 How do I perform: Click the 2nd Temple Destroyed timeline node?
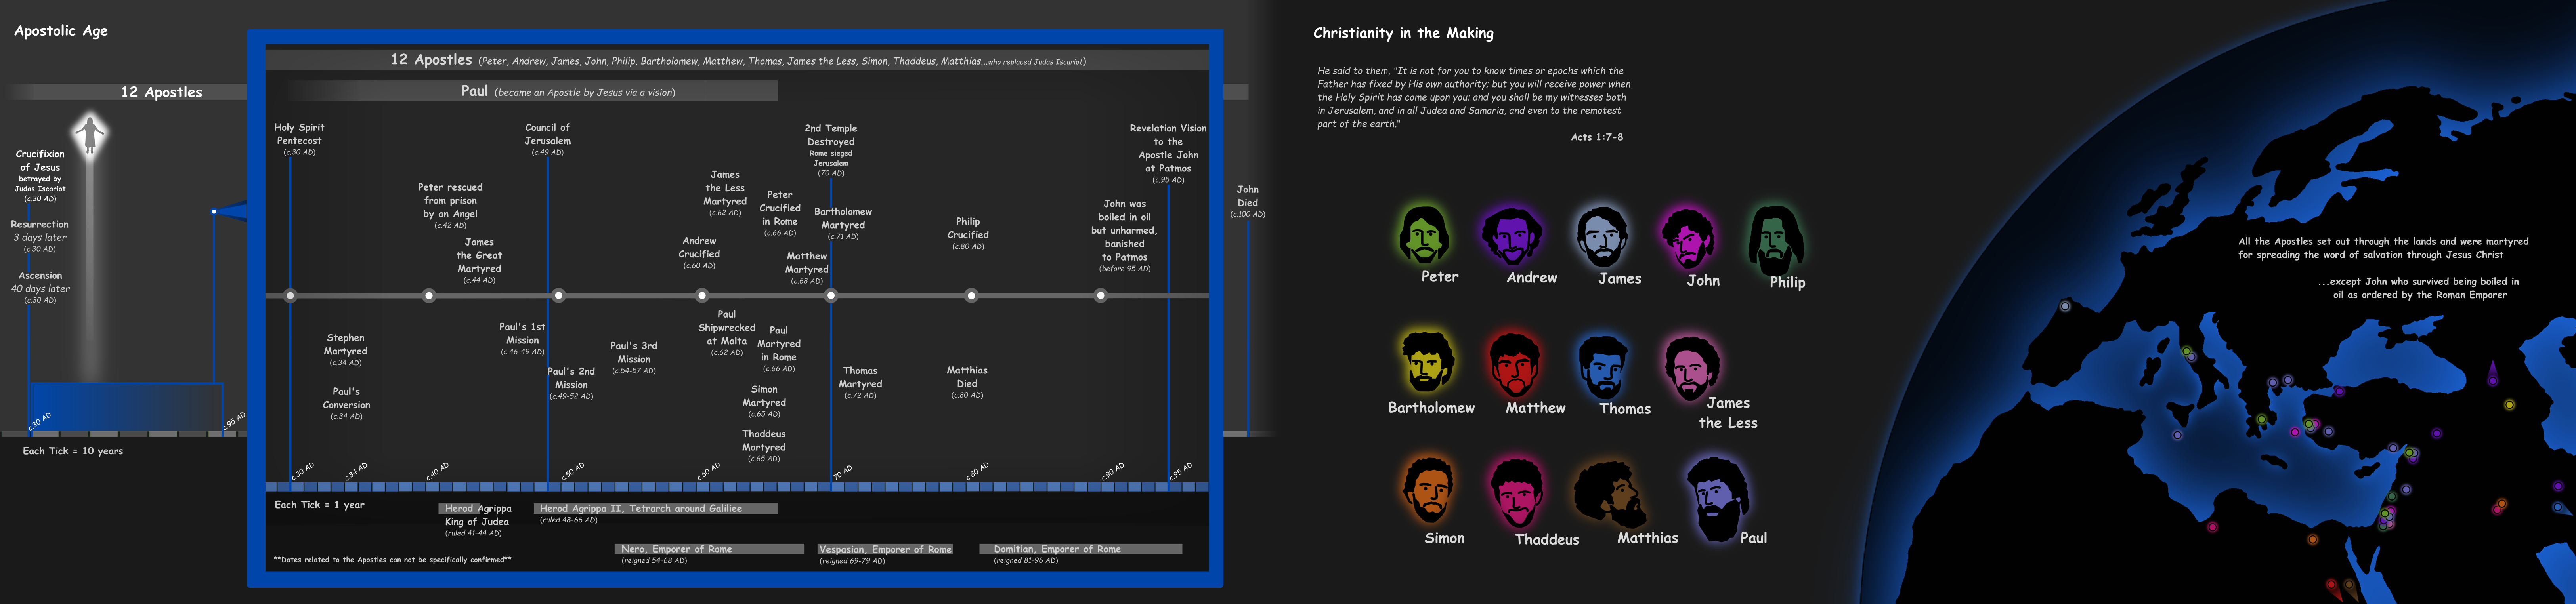pyautogui.click(x=831, y=296)
